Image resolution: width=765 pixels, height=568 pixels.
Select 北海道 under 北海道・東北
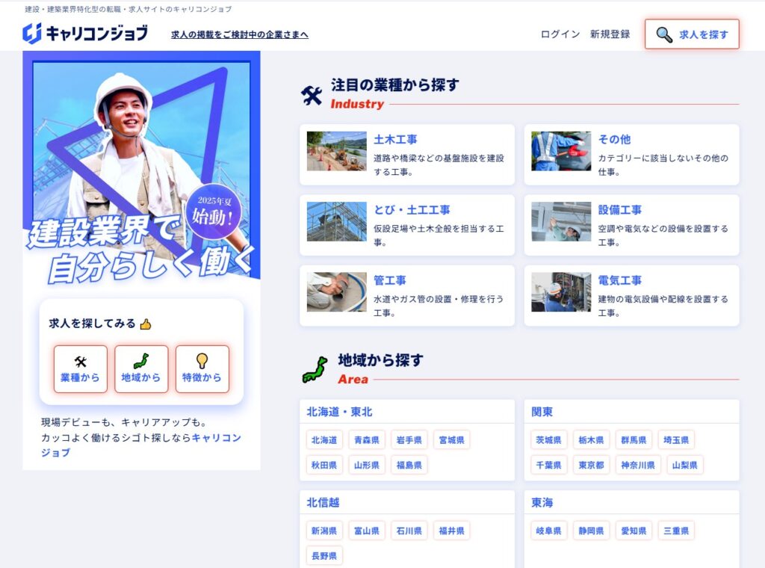pyautogui.click(x=323, y=440)
